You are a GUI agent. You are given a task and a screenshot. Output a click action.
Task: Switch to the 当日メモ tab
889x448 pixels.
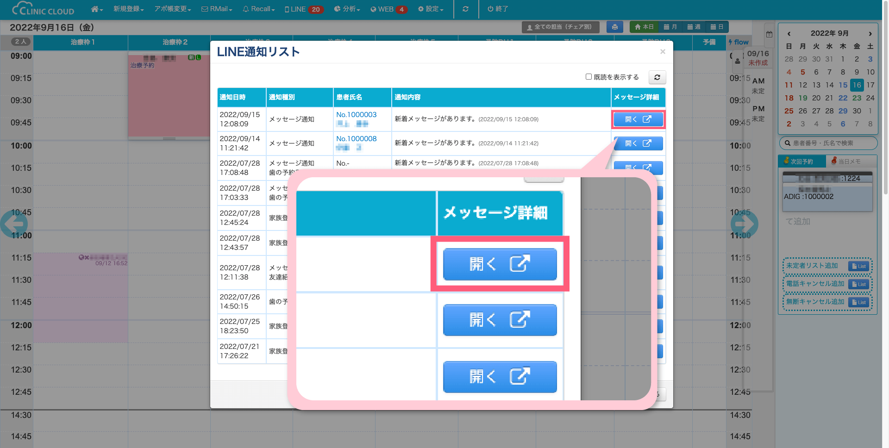coord(849,162)
